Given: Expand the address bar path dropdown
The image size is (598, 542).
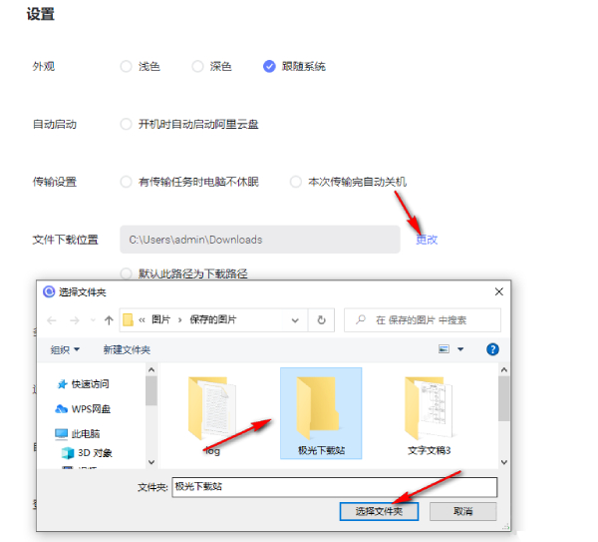Looking at the screenshot, I should (295, 320).
